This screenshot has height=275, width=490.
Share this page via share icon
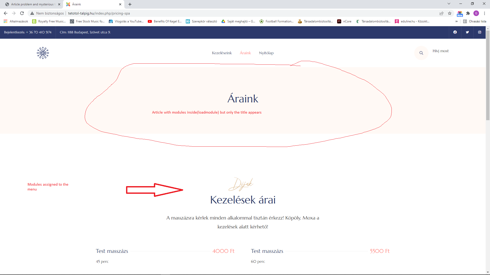point(442,13)
